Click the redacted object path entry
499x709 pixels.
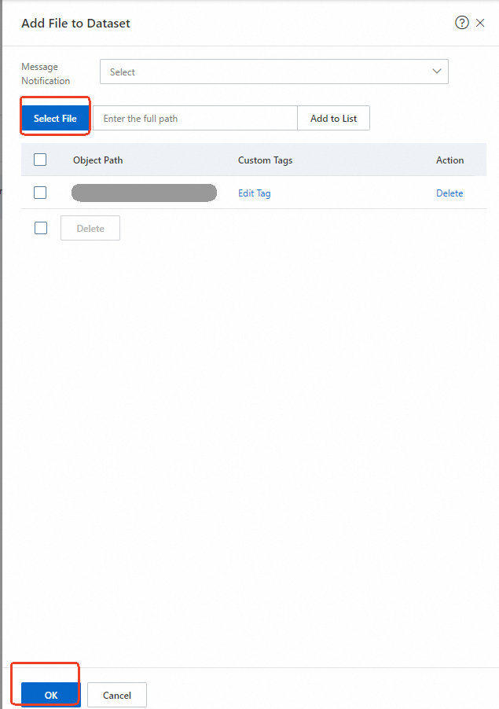pyautogui.click(x=144, y=193)
